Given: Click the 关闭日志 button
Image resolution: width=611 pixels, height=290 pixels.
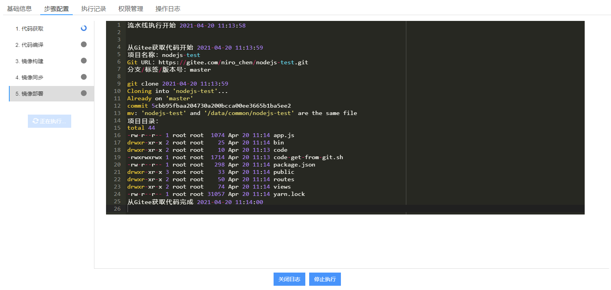Looking at the screenshot, I should tap(289, 279).
